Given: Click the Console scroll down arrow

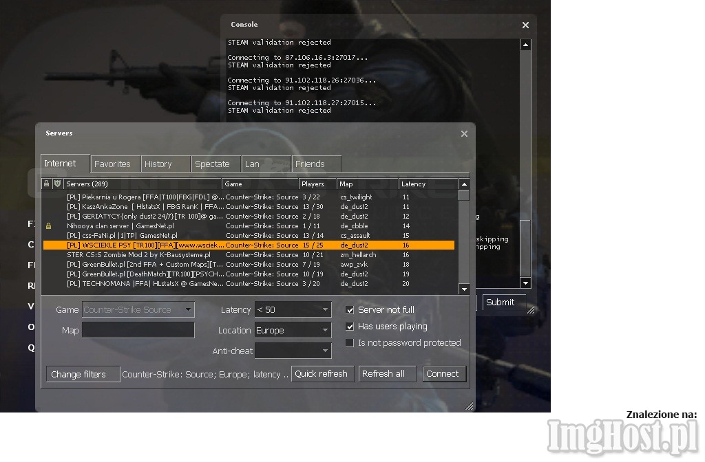Looking at the screenshot, I should pos(525,283).
